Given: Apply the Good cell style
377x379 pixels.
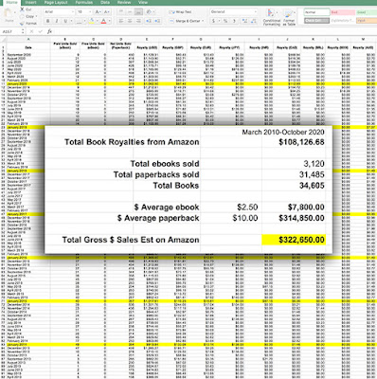Looking at the screenshot, I should coord(367,12).
